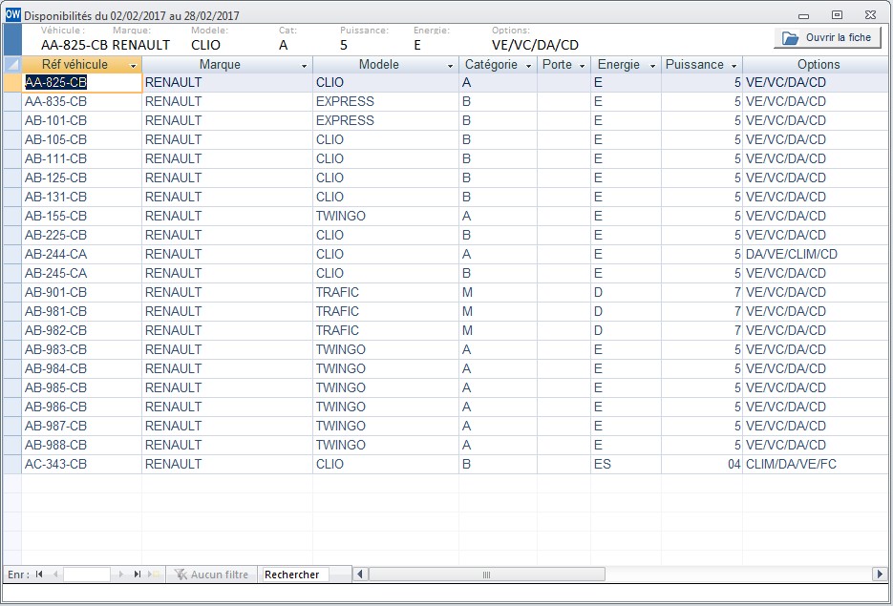The height and width of the screenshot is (606, 893).
Task: Click the row selector for AC-343-CB
Action: coord(12,464)
